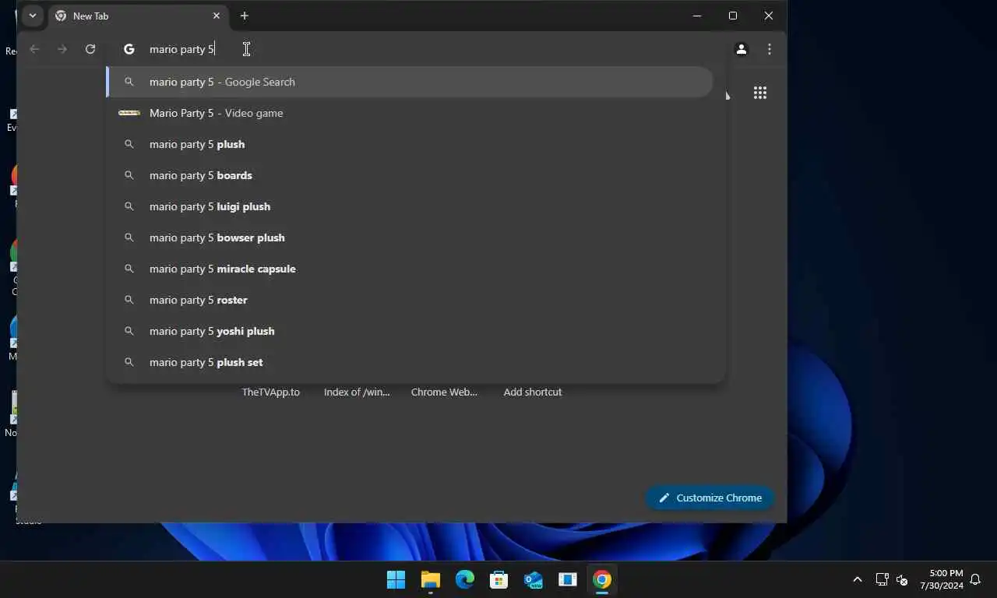Screen dimensions: 997x598
Task: Open the notifications bell icon
Action: pos(975,579)
